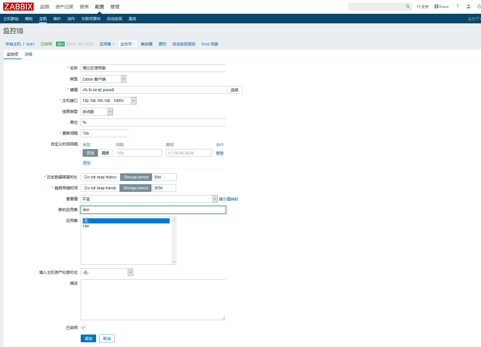Select the 调度 scheduling interval type
The image size is (481, 347).
[105, 153]
